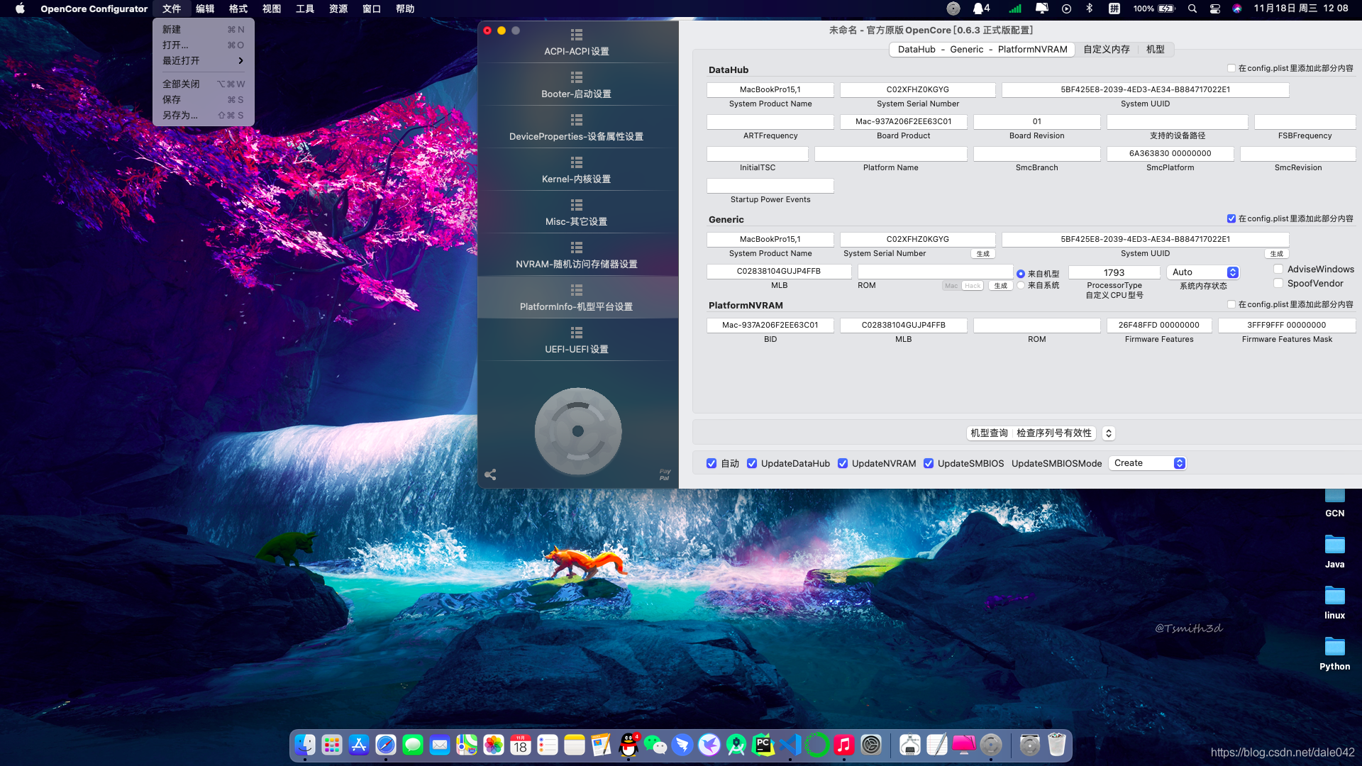
Task: Click the PayPal donate icon
Action: click(665, 474)
